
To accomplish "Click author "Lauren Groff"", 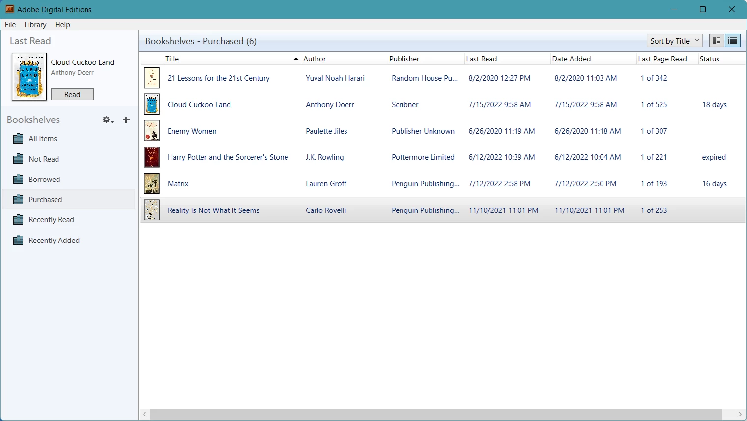I will point(326,184).
